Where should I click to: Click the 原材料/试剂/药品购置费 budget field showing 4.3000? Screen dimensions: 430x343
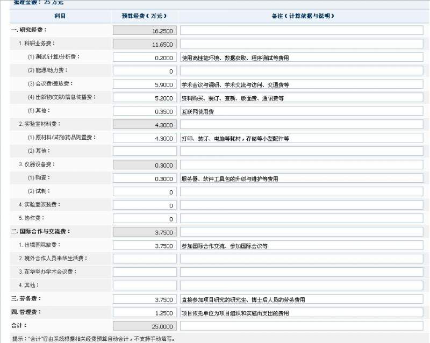click(x=145, y=138)
